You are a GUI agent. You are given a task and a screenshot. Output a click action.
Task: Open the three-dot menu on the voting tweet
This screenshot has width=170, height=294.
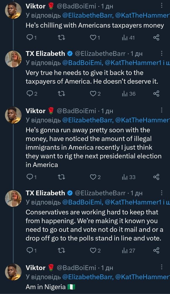(x=161, y=192)
